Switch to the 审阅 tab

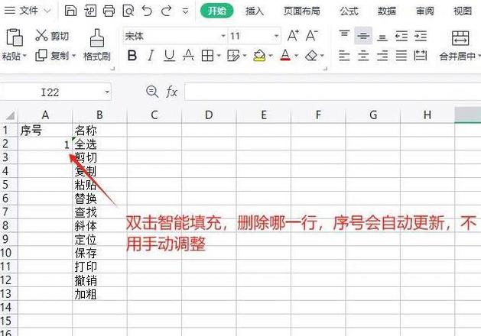pos(425,11)
